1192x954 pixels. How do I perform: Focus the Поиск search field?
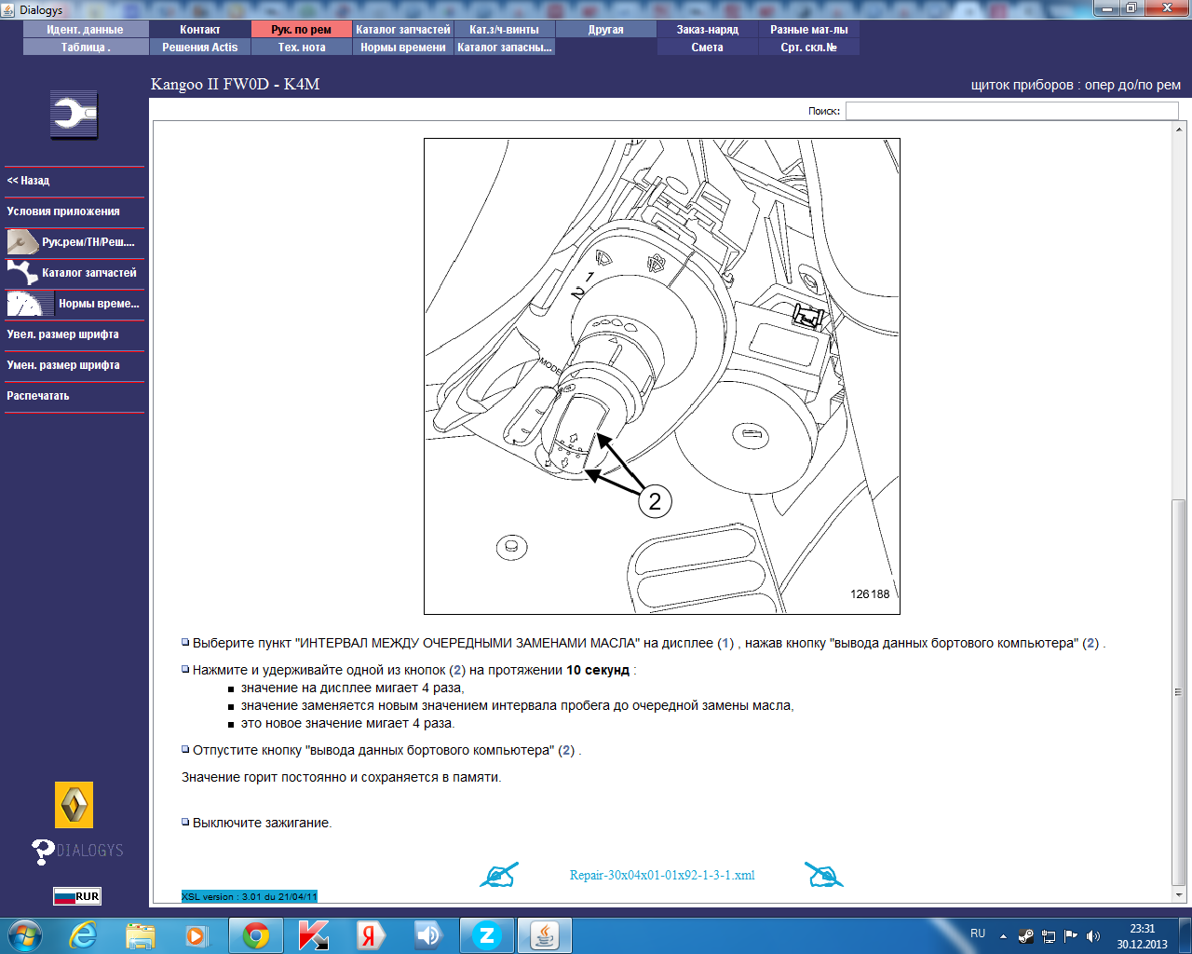(1011, 111)
